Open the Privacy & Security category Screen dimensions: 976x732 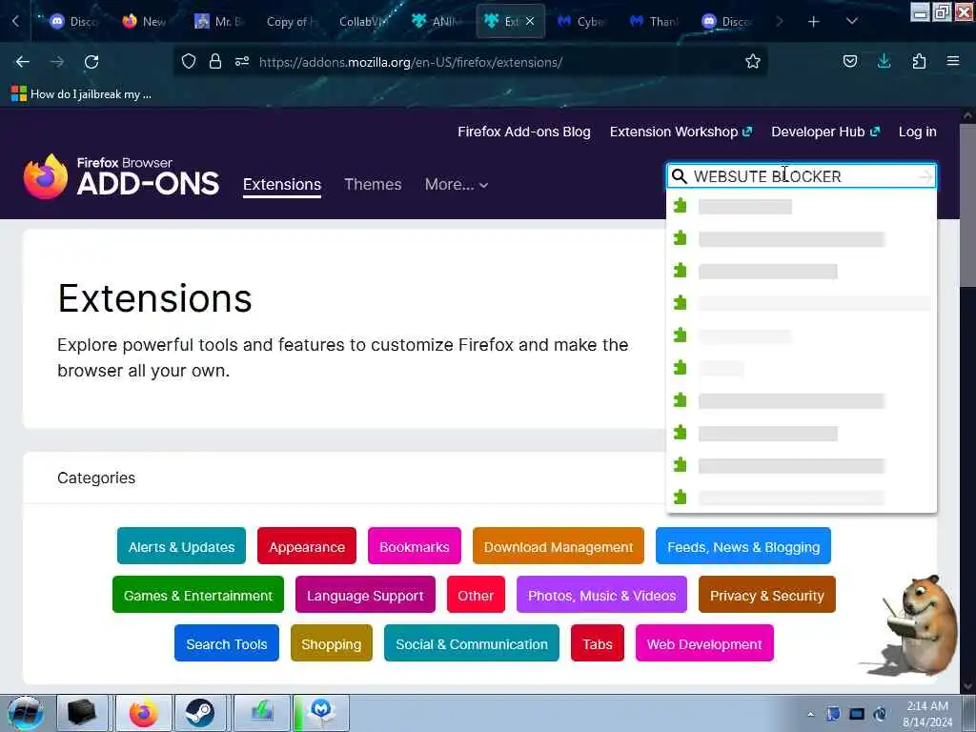pyautogui.click(x=767, y=595)
